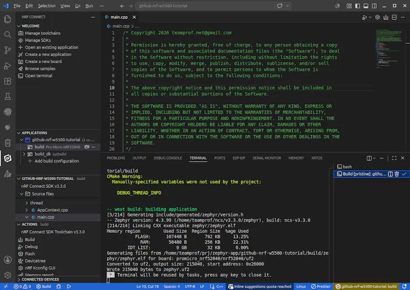Open the Explorer view in activity bar
This screenshot has width=410, height=290.
(x=8, y=19)
